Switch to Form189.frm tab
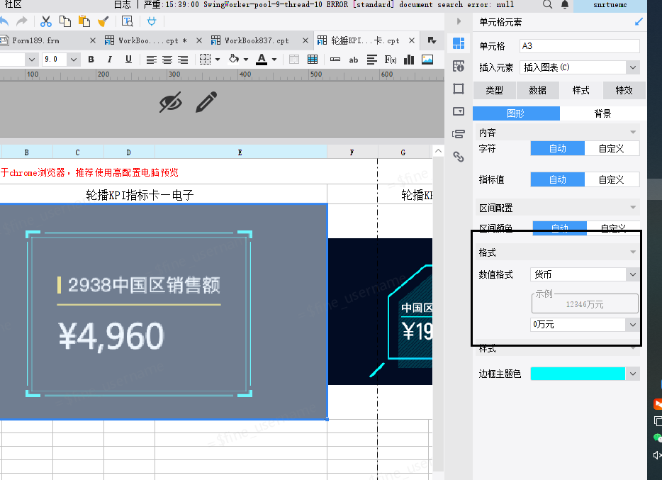The width and height of the screenshot is (662, 480). [x=36, y=40]
